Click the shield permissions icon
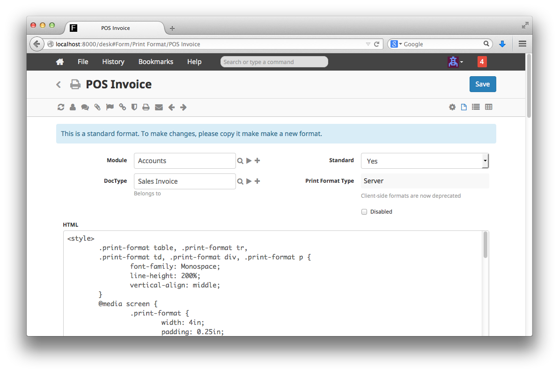The height and width of the screenshot is (373, 559). (134, 108)
